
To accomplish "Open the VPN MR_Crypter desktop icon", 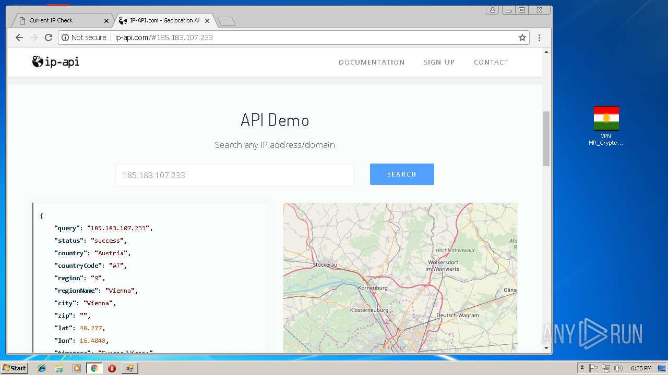I will tap(606, 126).
